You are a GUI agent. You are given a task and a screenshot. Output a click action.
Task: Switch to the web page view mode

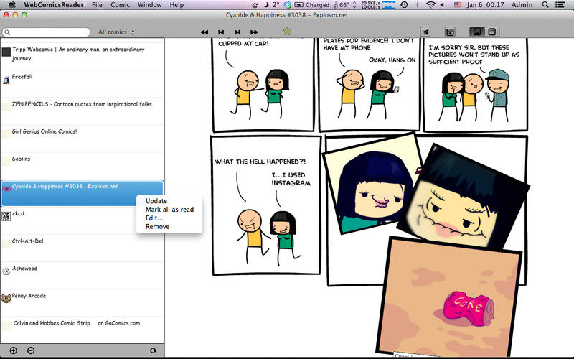coord(492,32)
